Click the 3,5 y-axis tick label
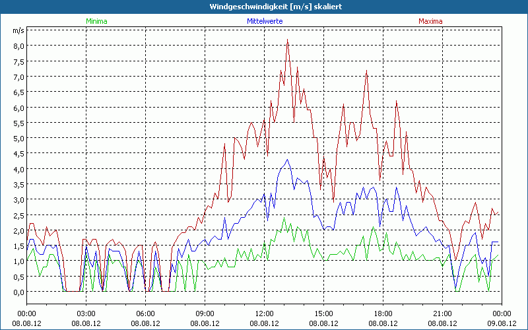This screenshot has height=330, width=528. click(19, 185)
